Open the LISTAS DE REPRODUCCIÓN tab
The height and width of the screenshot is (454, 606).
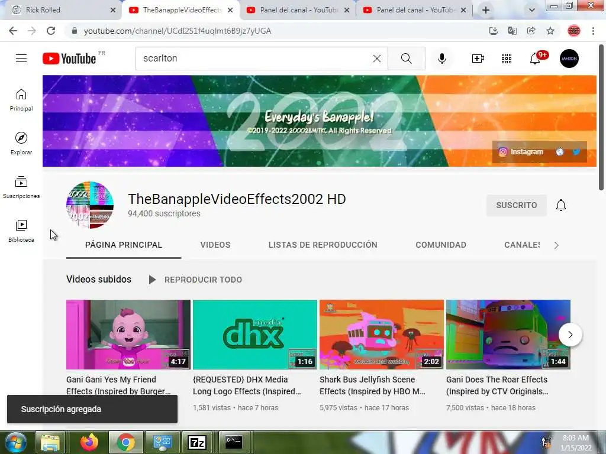point(323,245)
